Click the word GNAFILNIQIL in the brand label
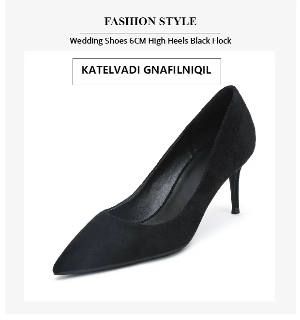The image size is (300, 320). click(177, 70)
